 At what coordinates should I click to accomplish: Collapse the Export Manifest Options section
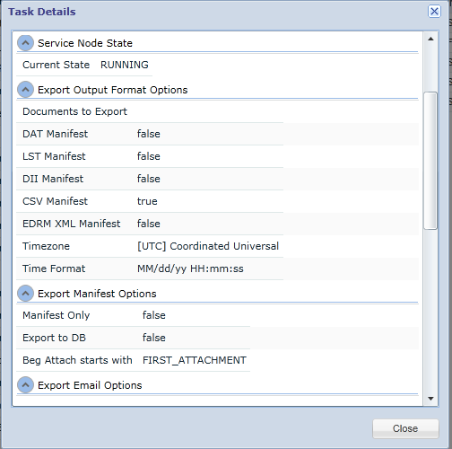point(25,294)
